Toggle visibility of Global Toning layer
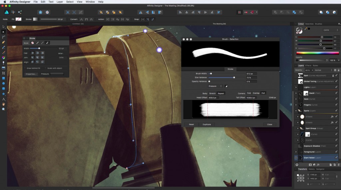Screen dimensions: 341x190 [x=336, y=81]
